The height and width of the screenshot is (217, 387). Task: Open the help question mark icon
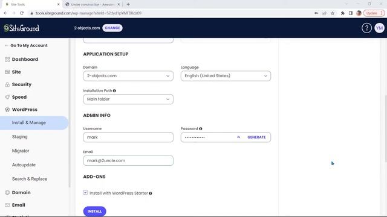(x=366, y=28)
